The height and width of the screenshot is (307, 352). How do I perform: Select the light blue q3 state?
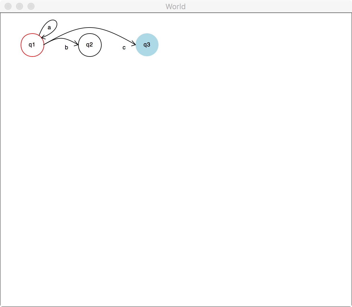coord(147,45)
